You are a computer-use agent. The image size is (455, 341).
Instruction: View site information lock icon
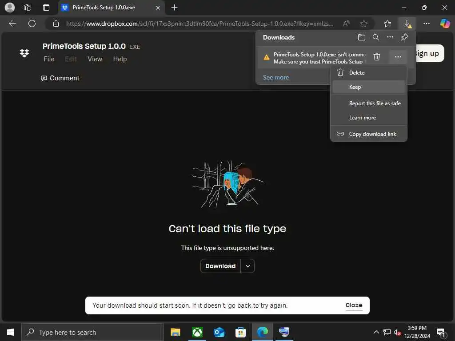[x=56, y=24]
